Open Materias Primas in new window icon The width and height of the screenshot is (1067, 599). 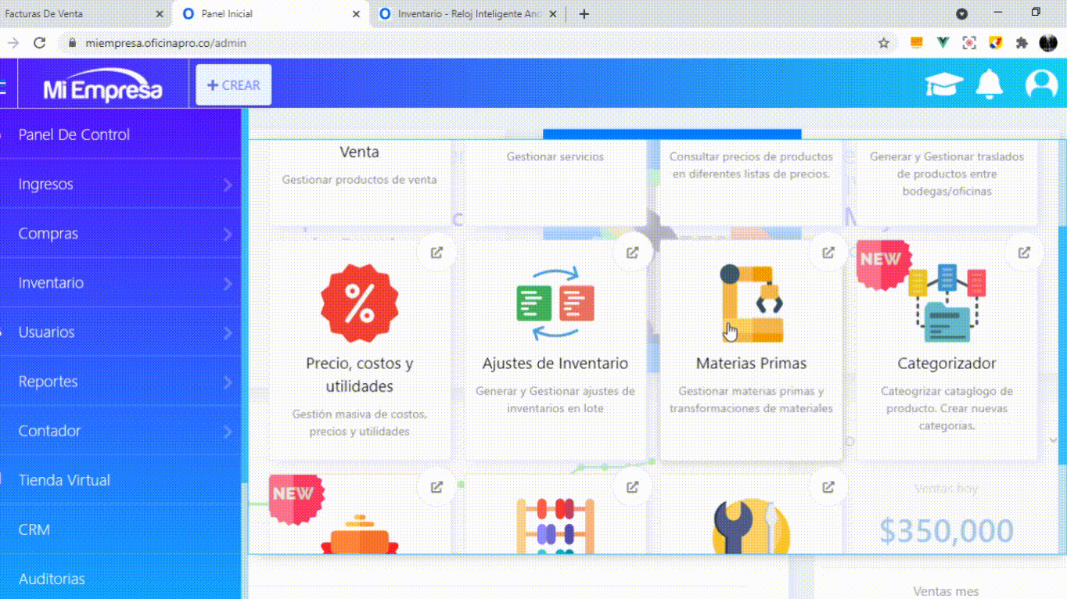[828, 253]
